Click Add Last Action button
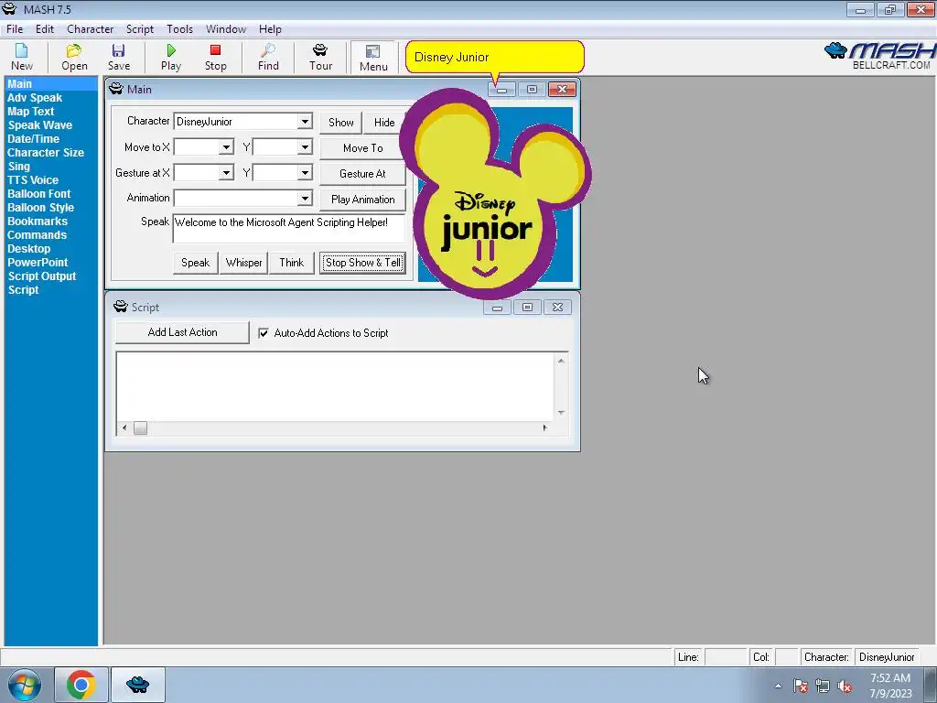This screenshot has width=937, height=703. pos(182,332)
